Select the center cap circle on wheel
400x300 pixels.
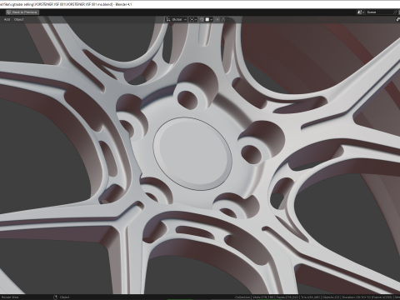[192, 153]
